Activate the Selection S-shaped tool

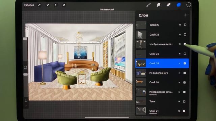click(x=56, y=5)
